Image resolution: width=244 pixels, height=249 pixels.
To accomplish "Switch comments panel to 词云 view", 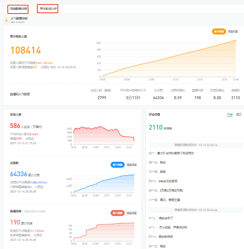I will click(239, 114).
